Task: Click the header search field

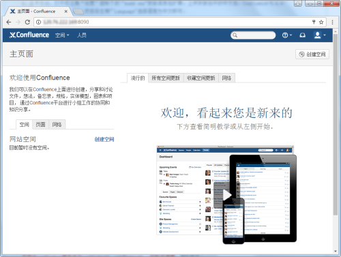Action: click(253, 35)
